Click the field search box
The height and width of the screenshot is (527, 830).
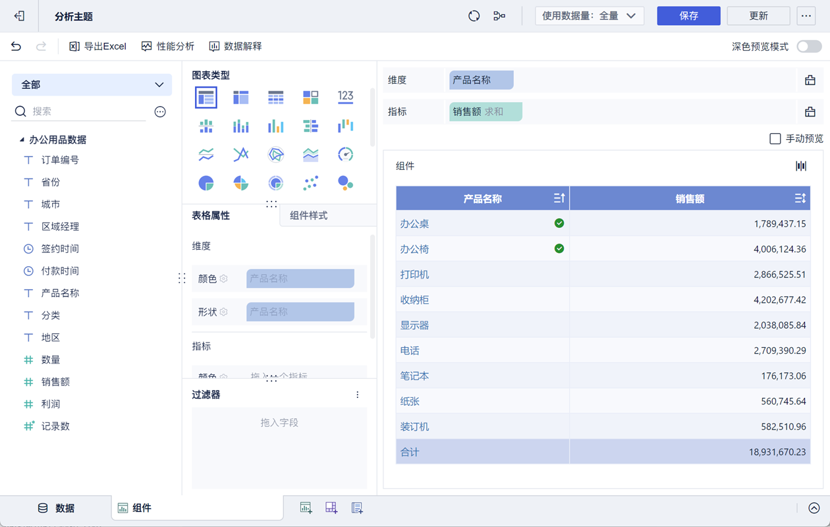coord(80,111)
